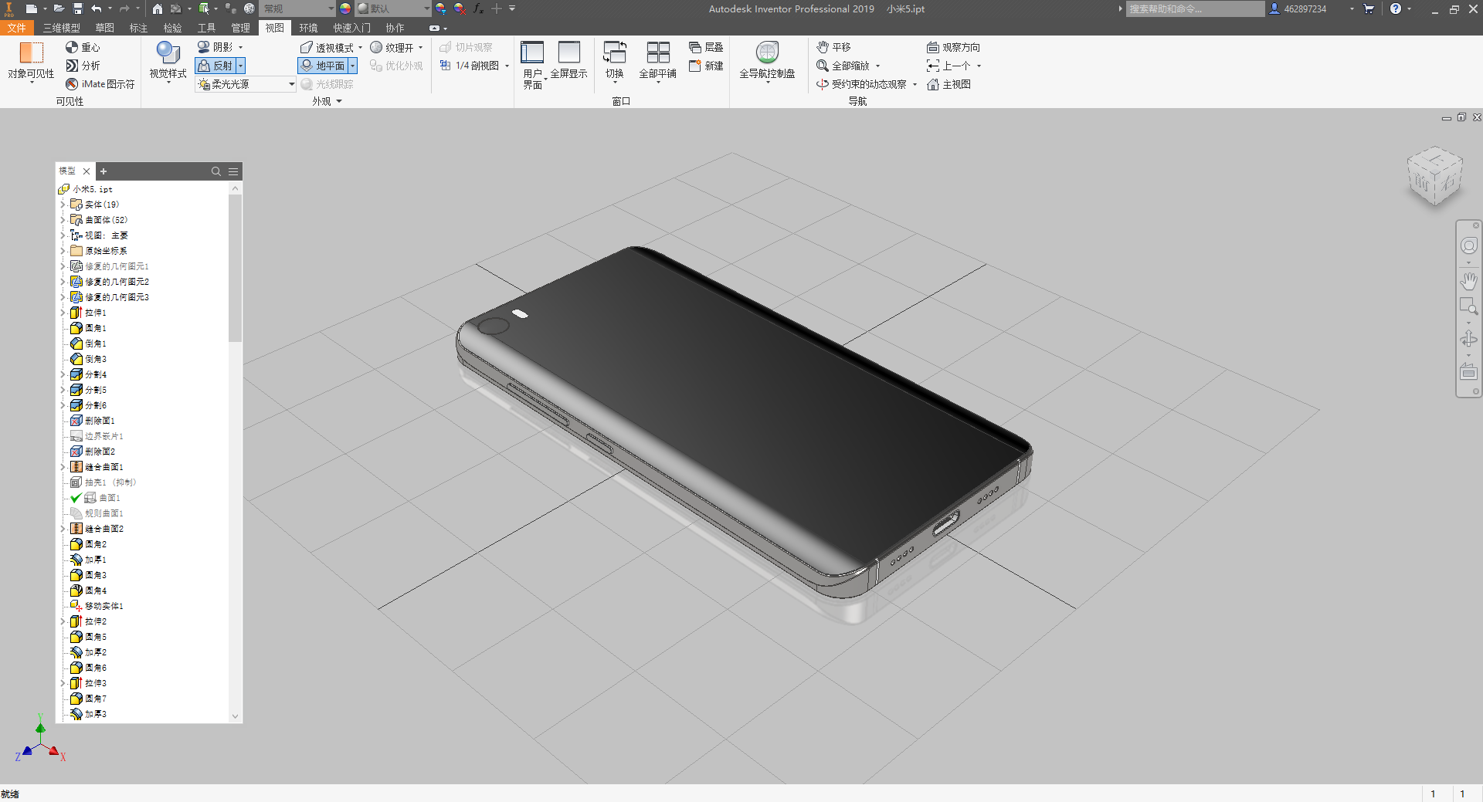The height and width of the screenshot is (802, 1483).
Task: Expand the 实体(19) node in browser
Action: (63, 204)
